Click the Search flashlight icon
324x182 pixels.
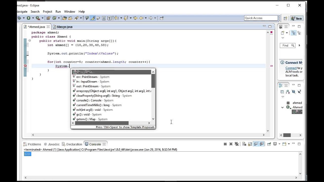tap(76, 18)
